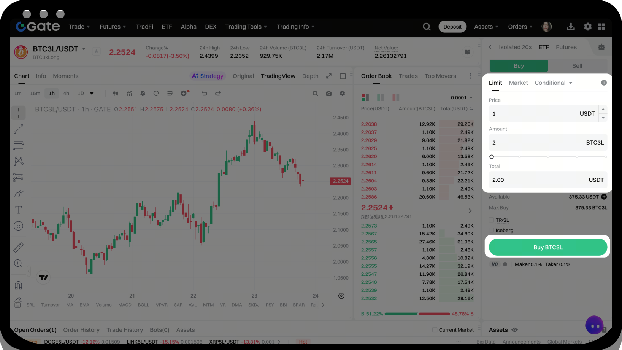Click the undo arrow in chart toolbar
This screenshot has width=622, height=350.
pyautogui.click(x=204, y=94)
